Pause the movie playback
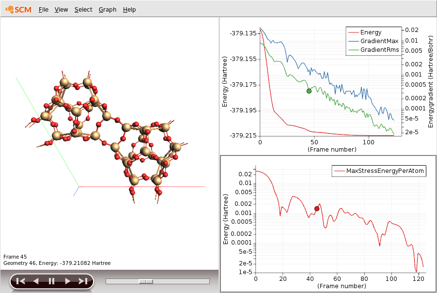437x293 pixels. pyautogui.click(x=51, y=281)
